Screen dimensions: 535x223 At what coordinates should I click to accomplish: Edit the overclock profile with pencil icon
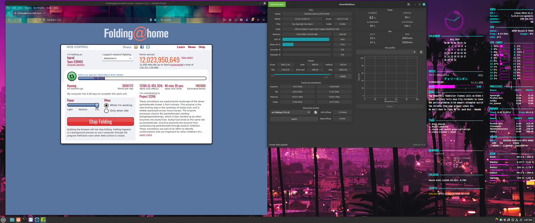(x=316, y=112)
